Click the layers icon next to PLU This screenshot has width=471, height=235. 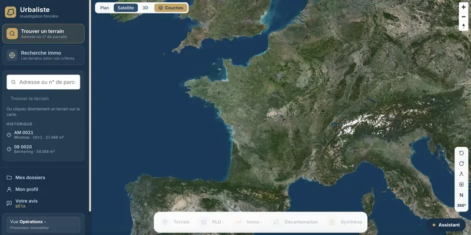coord(203,222)
